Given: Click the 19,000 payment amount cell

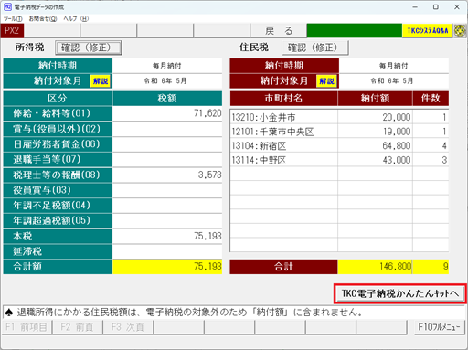Looking at the screenshot, I should click(x=375, y=132).
